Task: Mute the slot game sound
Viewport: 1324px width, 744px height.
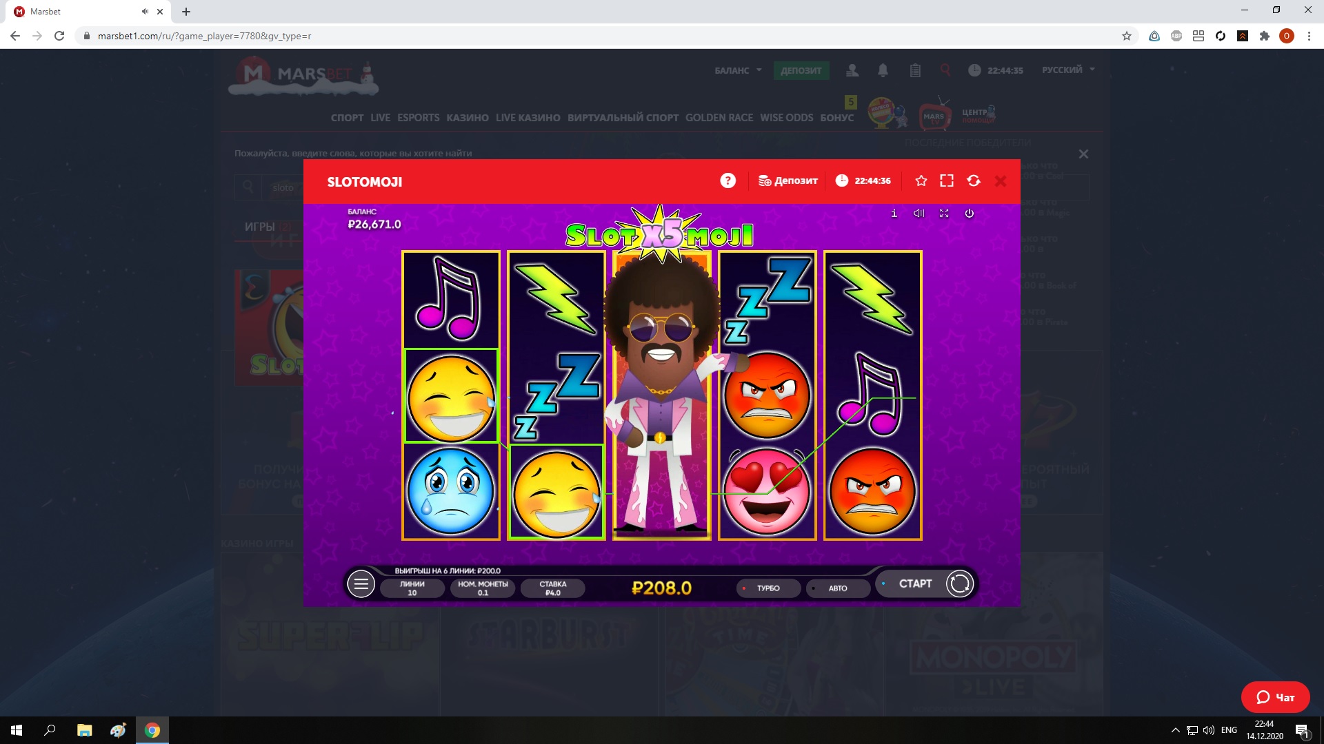Action: 919,214
